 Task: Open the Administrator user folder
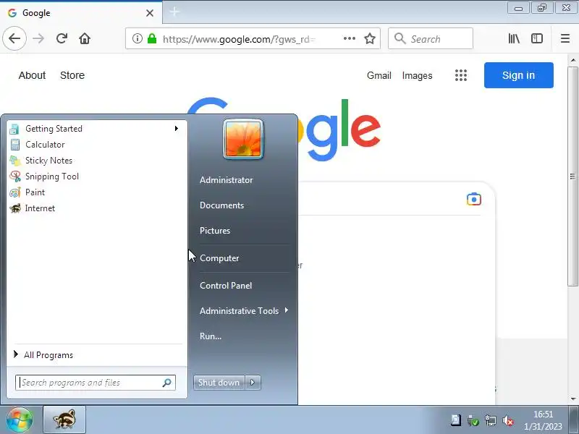226,180
